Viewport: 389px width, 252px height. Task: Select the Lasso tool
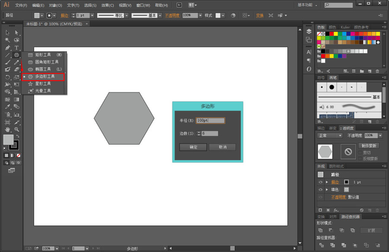[16, 40]
